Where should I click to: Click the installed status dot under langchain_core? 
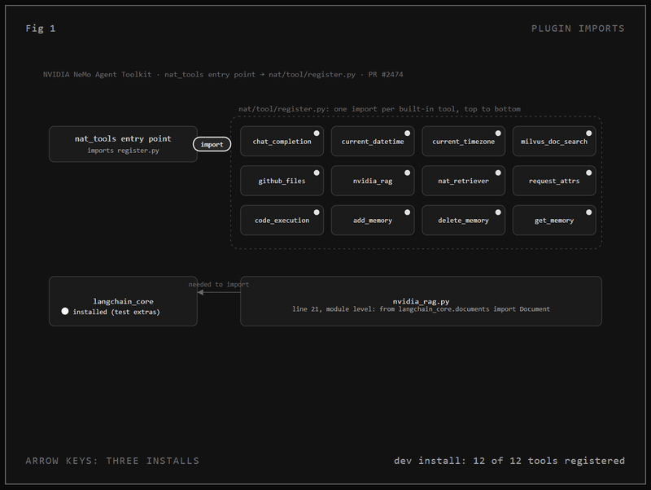(x=65, y=311)
